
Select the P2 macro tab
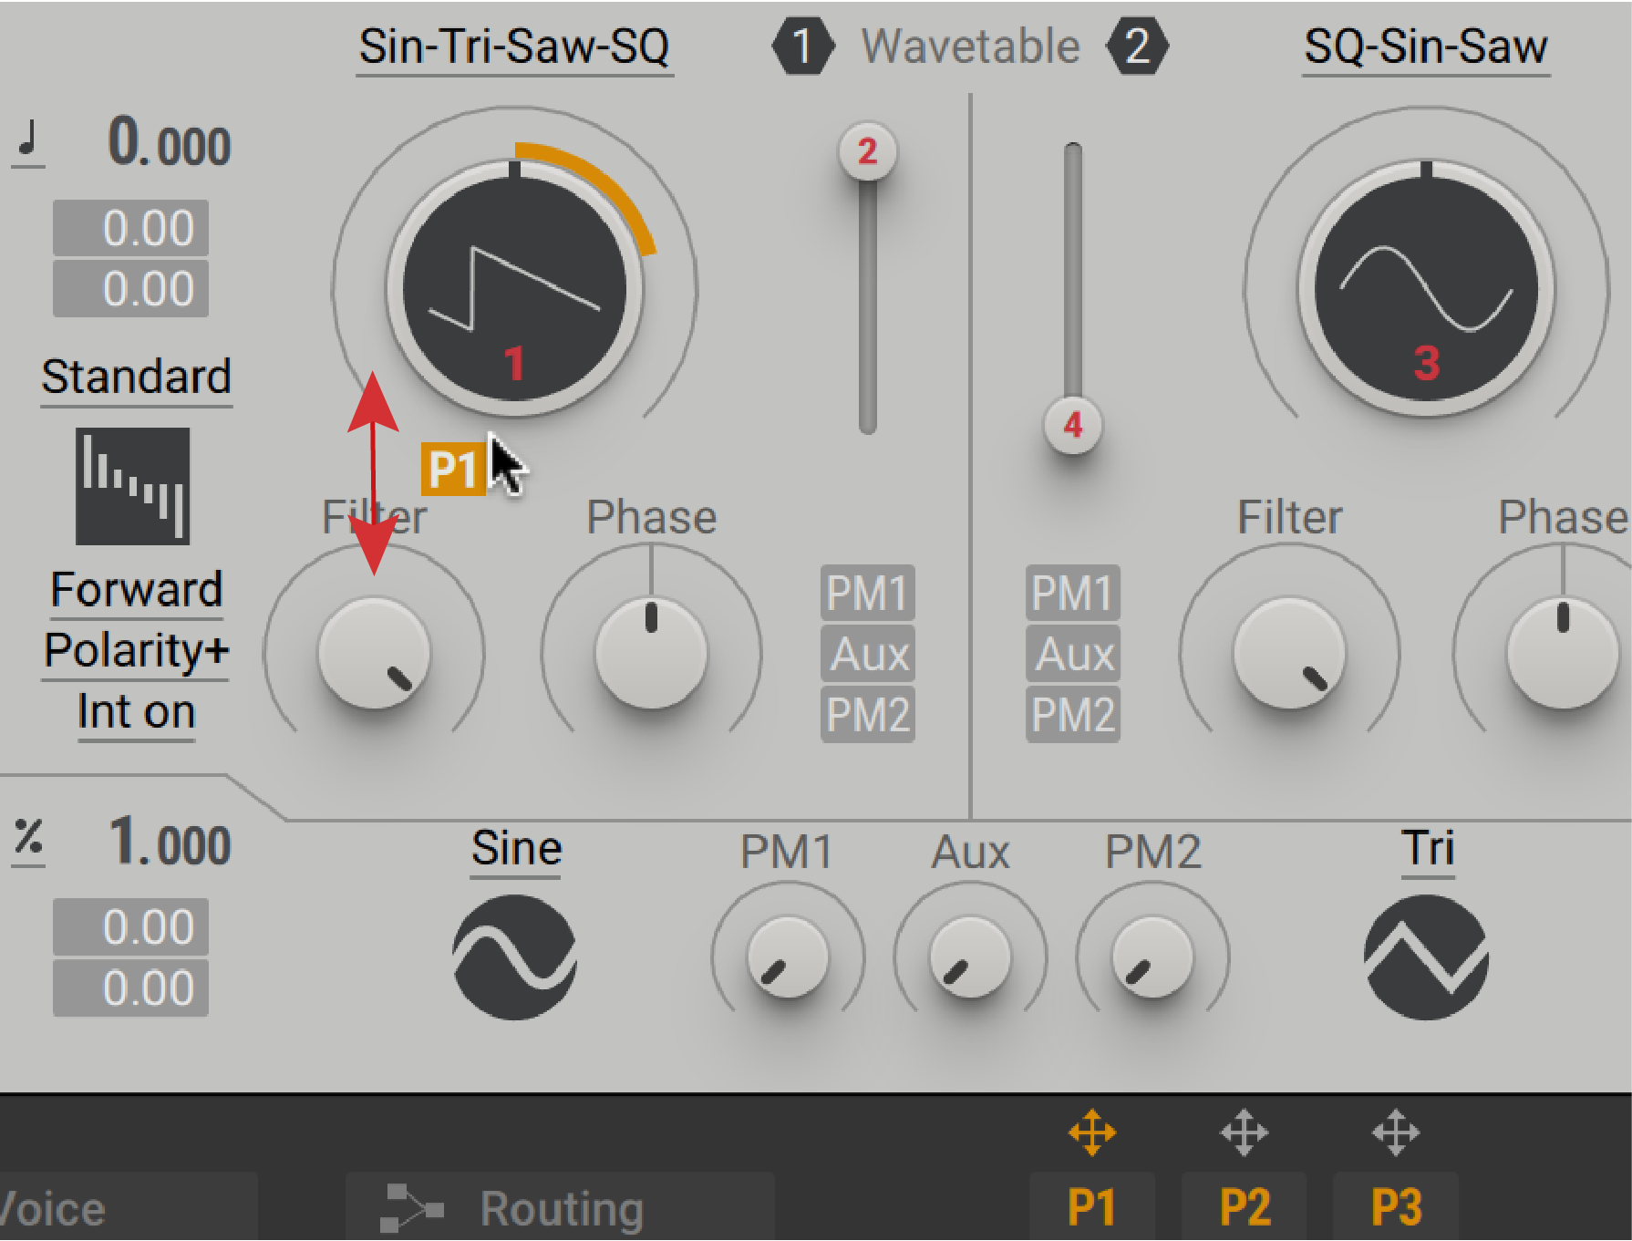click(x=1244, y=1207)
